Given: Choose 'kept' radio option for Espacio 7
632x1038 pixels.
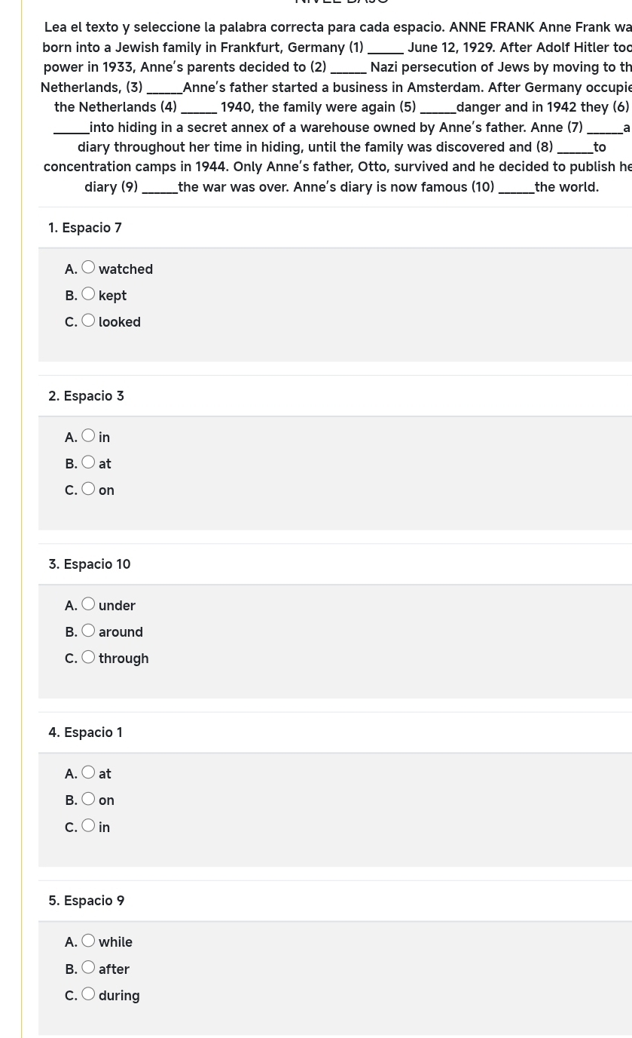Looking at the screenshot, I should 89,293.
